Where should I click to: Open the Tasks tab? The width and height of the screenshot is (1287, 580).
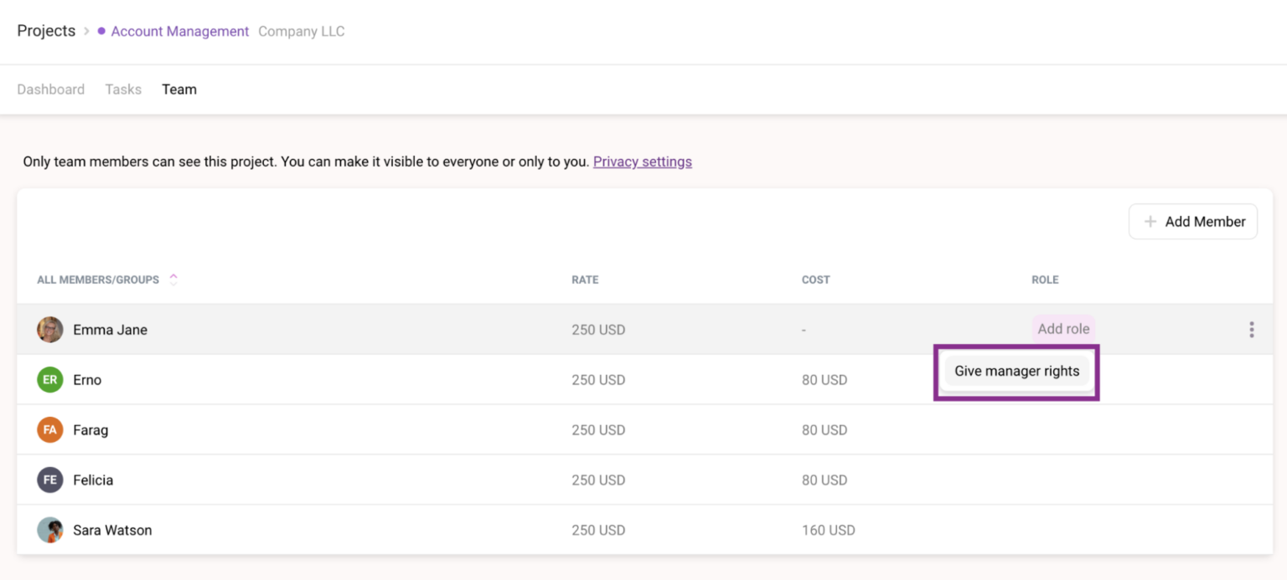tap(123, 90)
